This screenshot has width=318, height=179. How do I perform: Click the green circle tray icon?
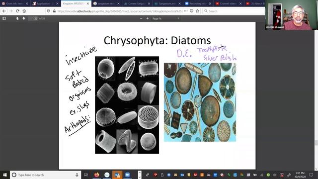tap(268, 175)
